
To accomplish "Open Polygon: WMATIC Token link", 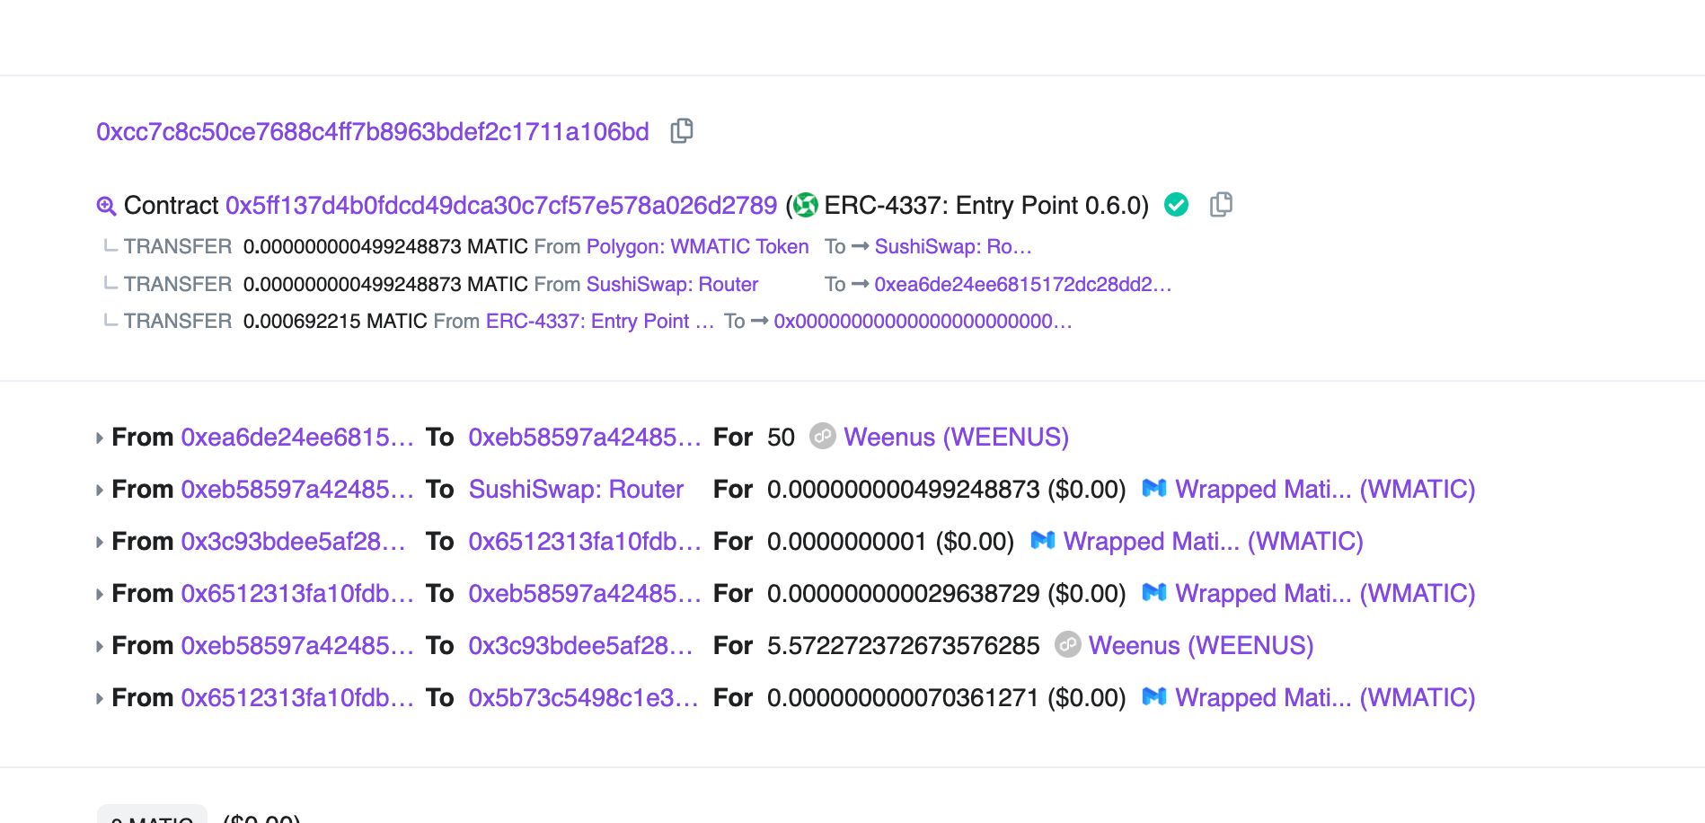I will tap(698, 246).
